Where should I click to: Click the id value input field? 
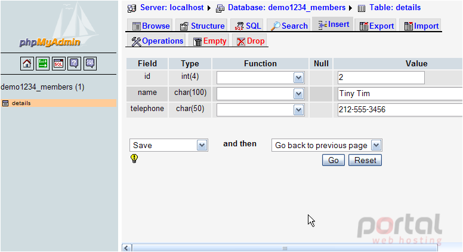(381, 78)
